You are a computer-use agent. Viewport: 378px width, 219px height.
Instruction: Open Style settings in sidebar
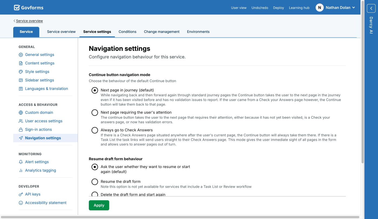37,72
